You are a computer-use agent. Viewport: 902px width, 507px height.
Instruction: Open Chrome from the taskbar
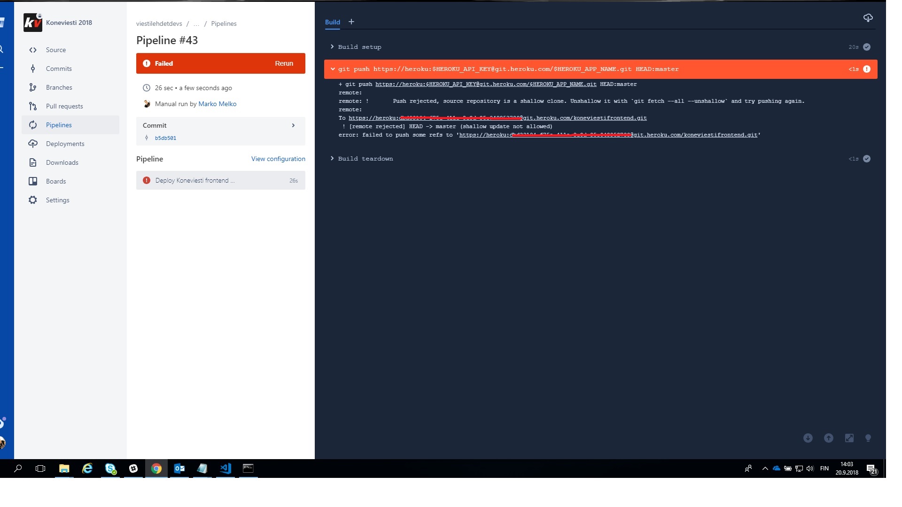click(x=156, y=469)
